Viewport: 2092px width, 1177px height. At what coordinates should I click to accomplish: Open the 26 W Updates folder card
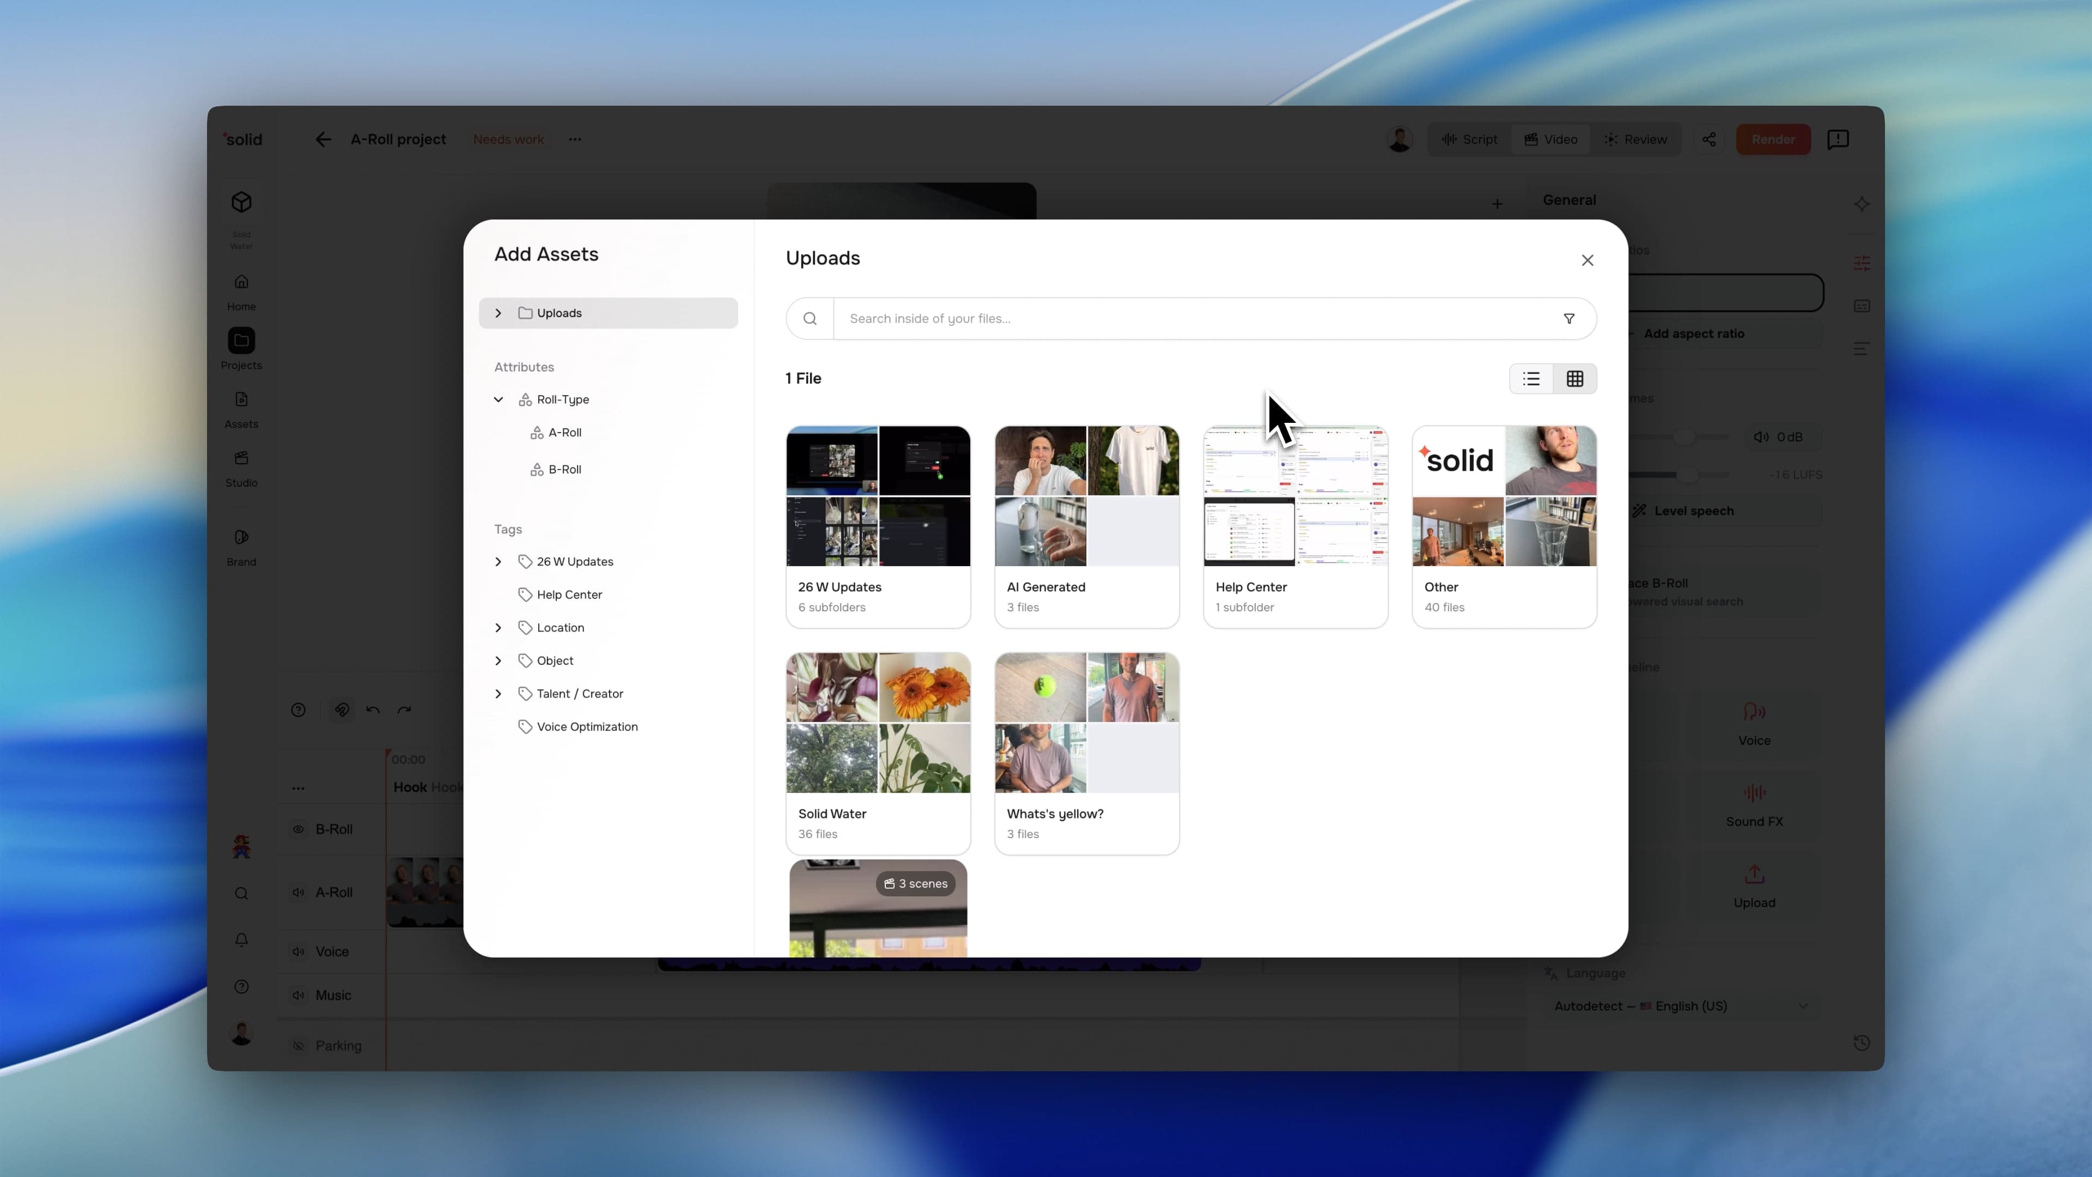(x=878, y=526)
